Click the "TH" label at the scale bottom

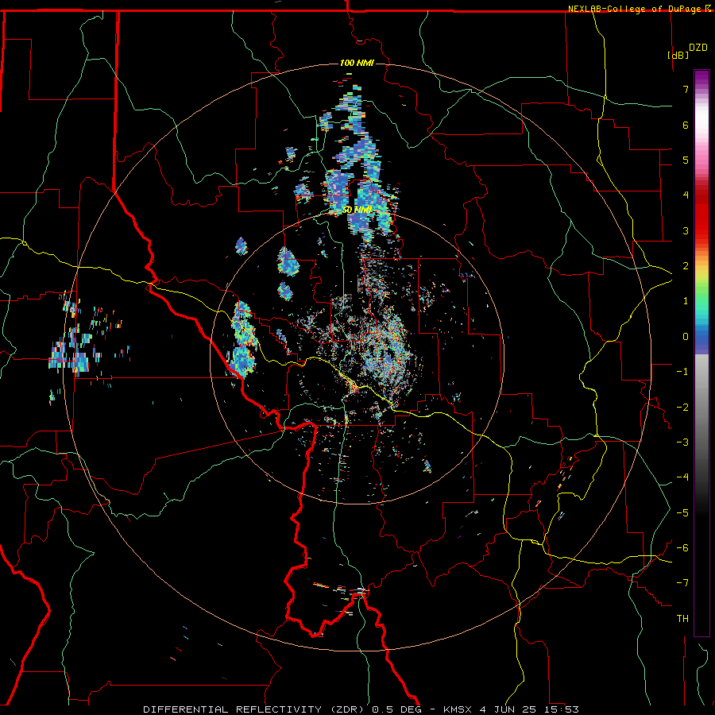coord(682,619)
